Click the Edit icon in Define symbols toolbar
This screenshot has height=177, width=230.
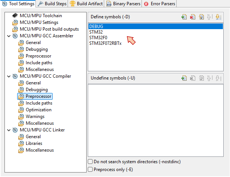[x=201, y=17]
